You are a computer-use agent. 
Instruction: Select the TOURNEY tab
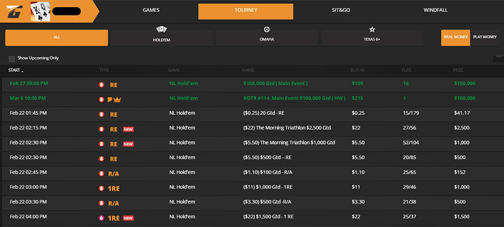[x=245, y=12]
